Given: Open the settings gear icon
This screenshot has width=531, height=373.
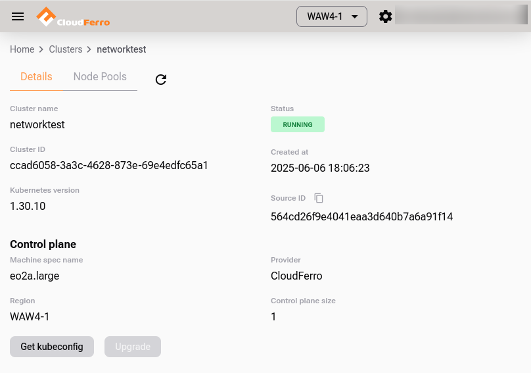Looking at the screenshot, I should pyautogui.click(x=385, y=16).
